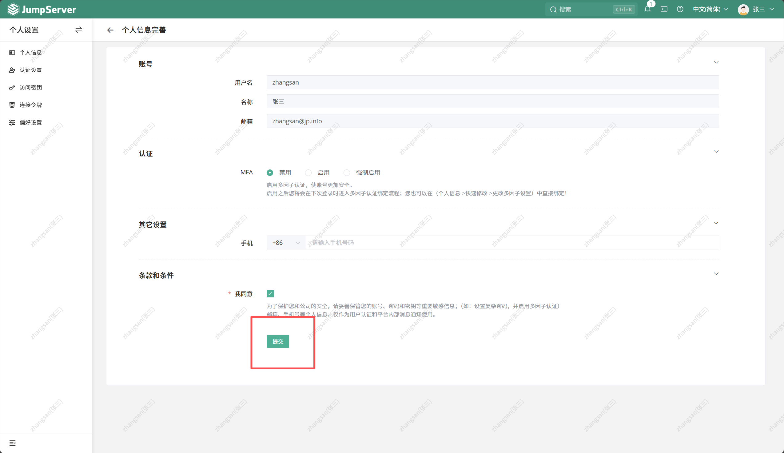Screen dimensions: 784x453
Task: Open the +86 country code dropdown
Action: click(x=286, y=243)
